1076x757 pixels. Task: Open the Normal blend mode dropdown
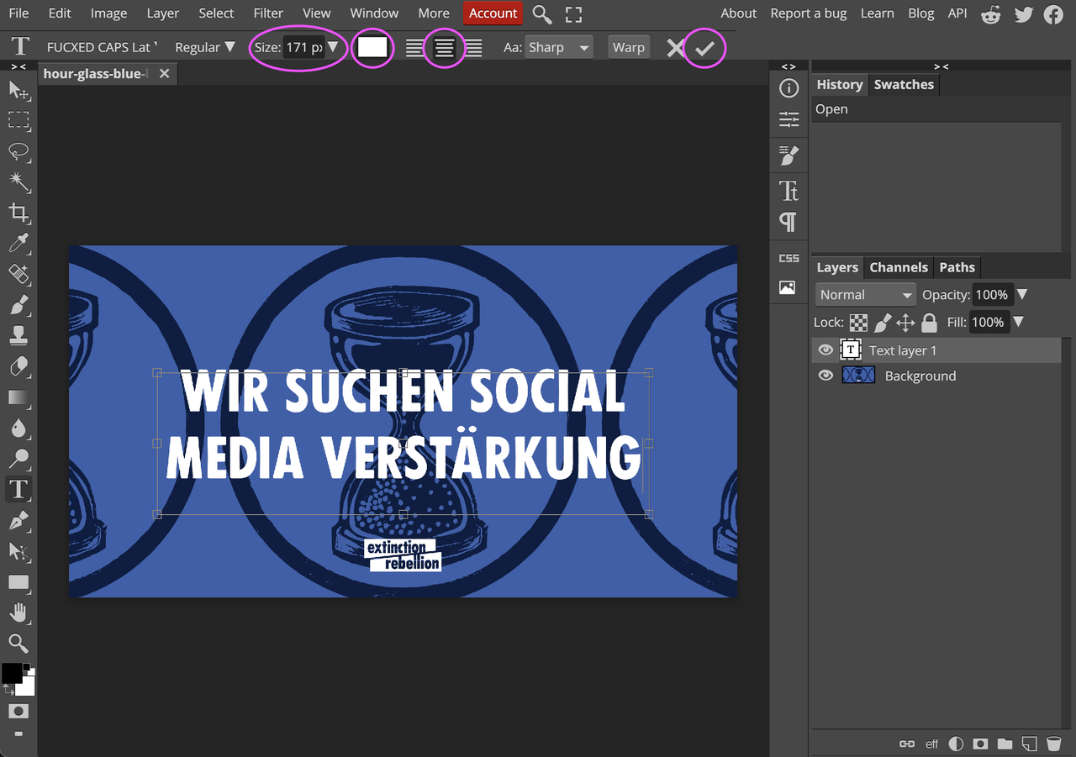click(x=865, y=295)
